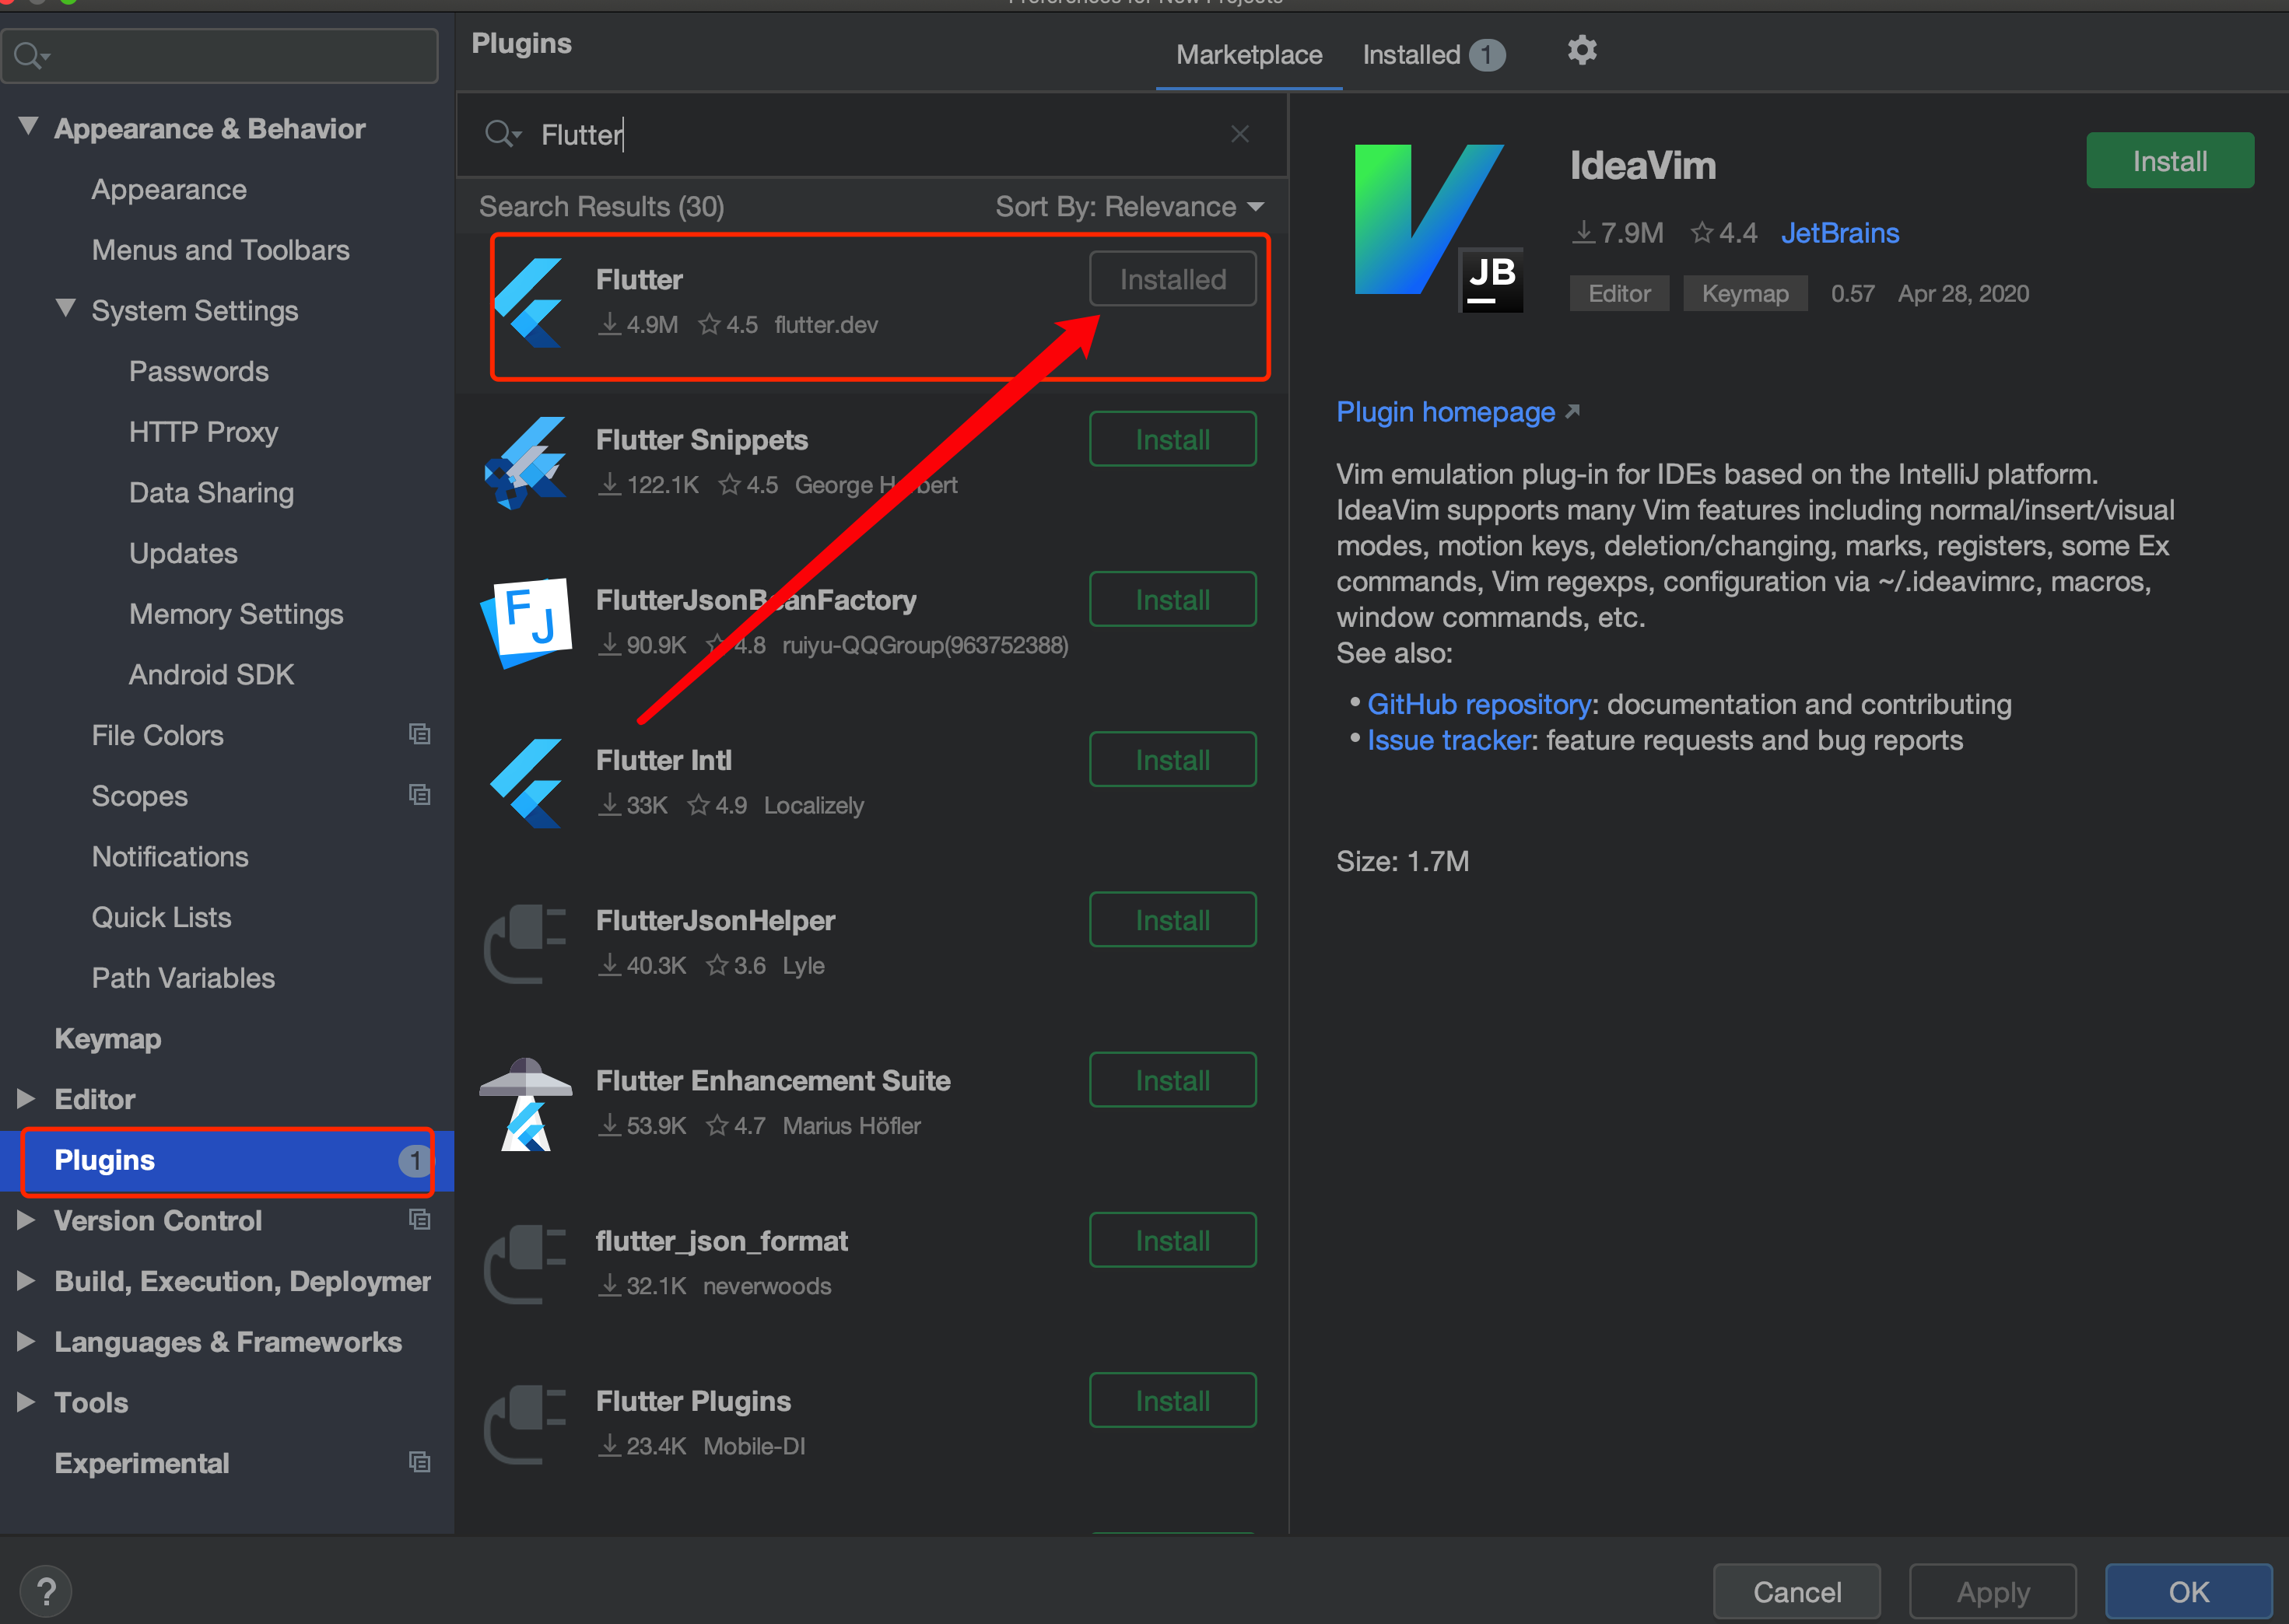The image size is (2289, 1624).
Task: Collapse Appearance & Behavior section
Action: point(28,127)
